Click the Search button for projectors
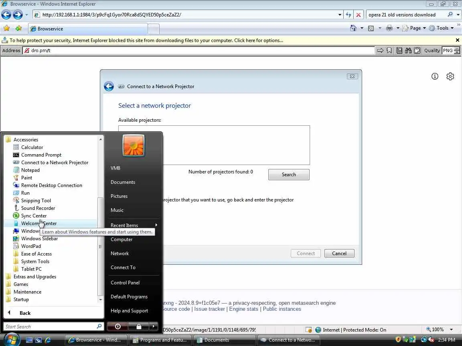Screen dimensions: 462x346 point(289,175)
